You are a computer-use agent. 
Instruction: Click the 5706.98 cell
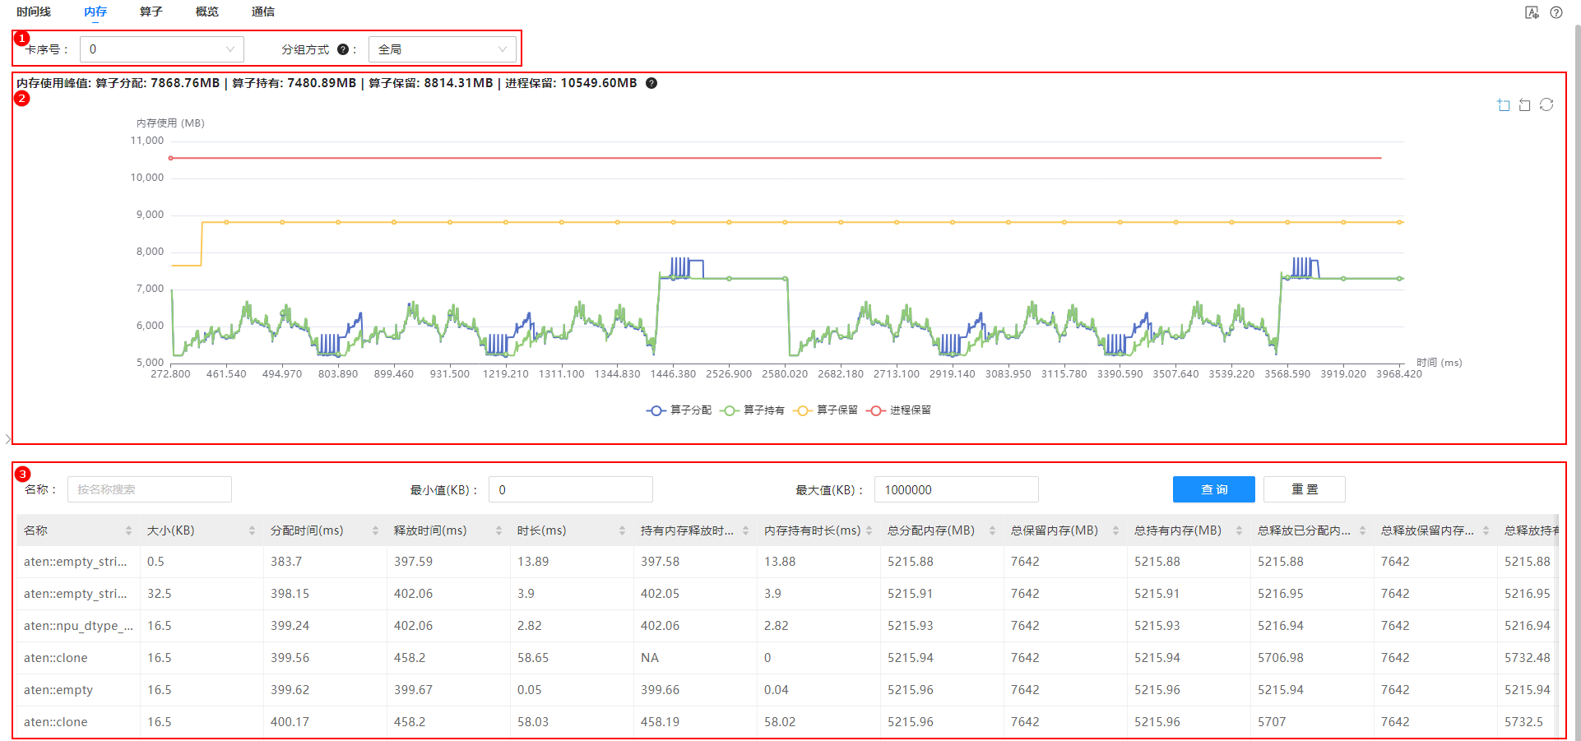(1281, 658)
